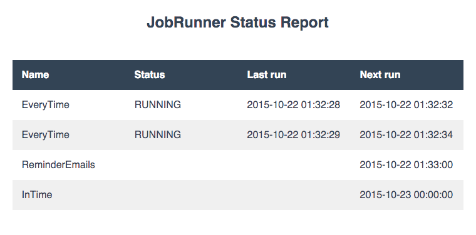The width and height of the screenshot is (476, 235).
Task: Click the ReminderEmails job name
Action: click(x=58, y=165)
